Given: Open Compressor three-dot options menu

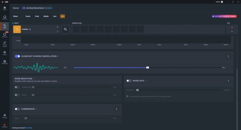Looking at the screenshot, I should pyautogui.click(x=116, y=109).
